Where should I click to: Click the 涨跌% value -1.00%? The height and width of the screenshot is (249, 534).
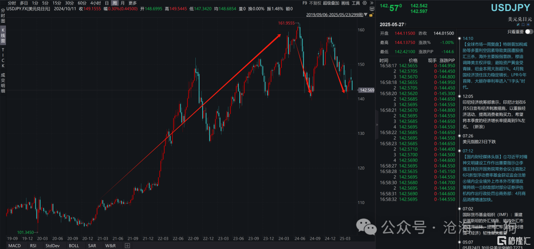(x=447, y=42)
